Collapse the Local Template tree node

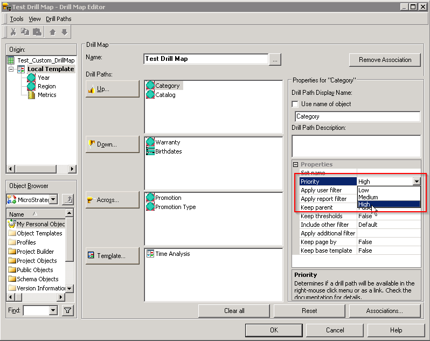[x=11, y=69]
